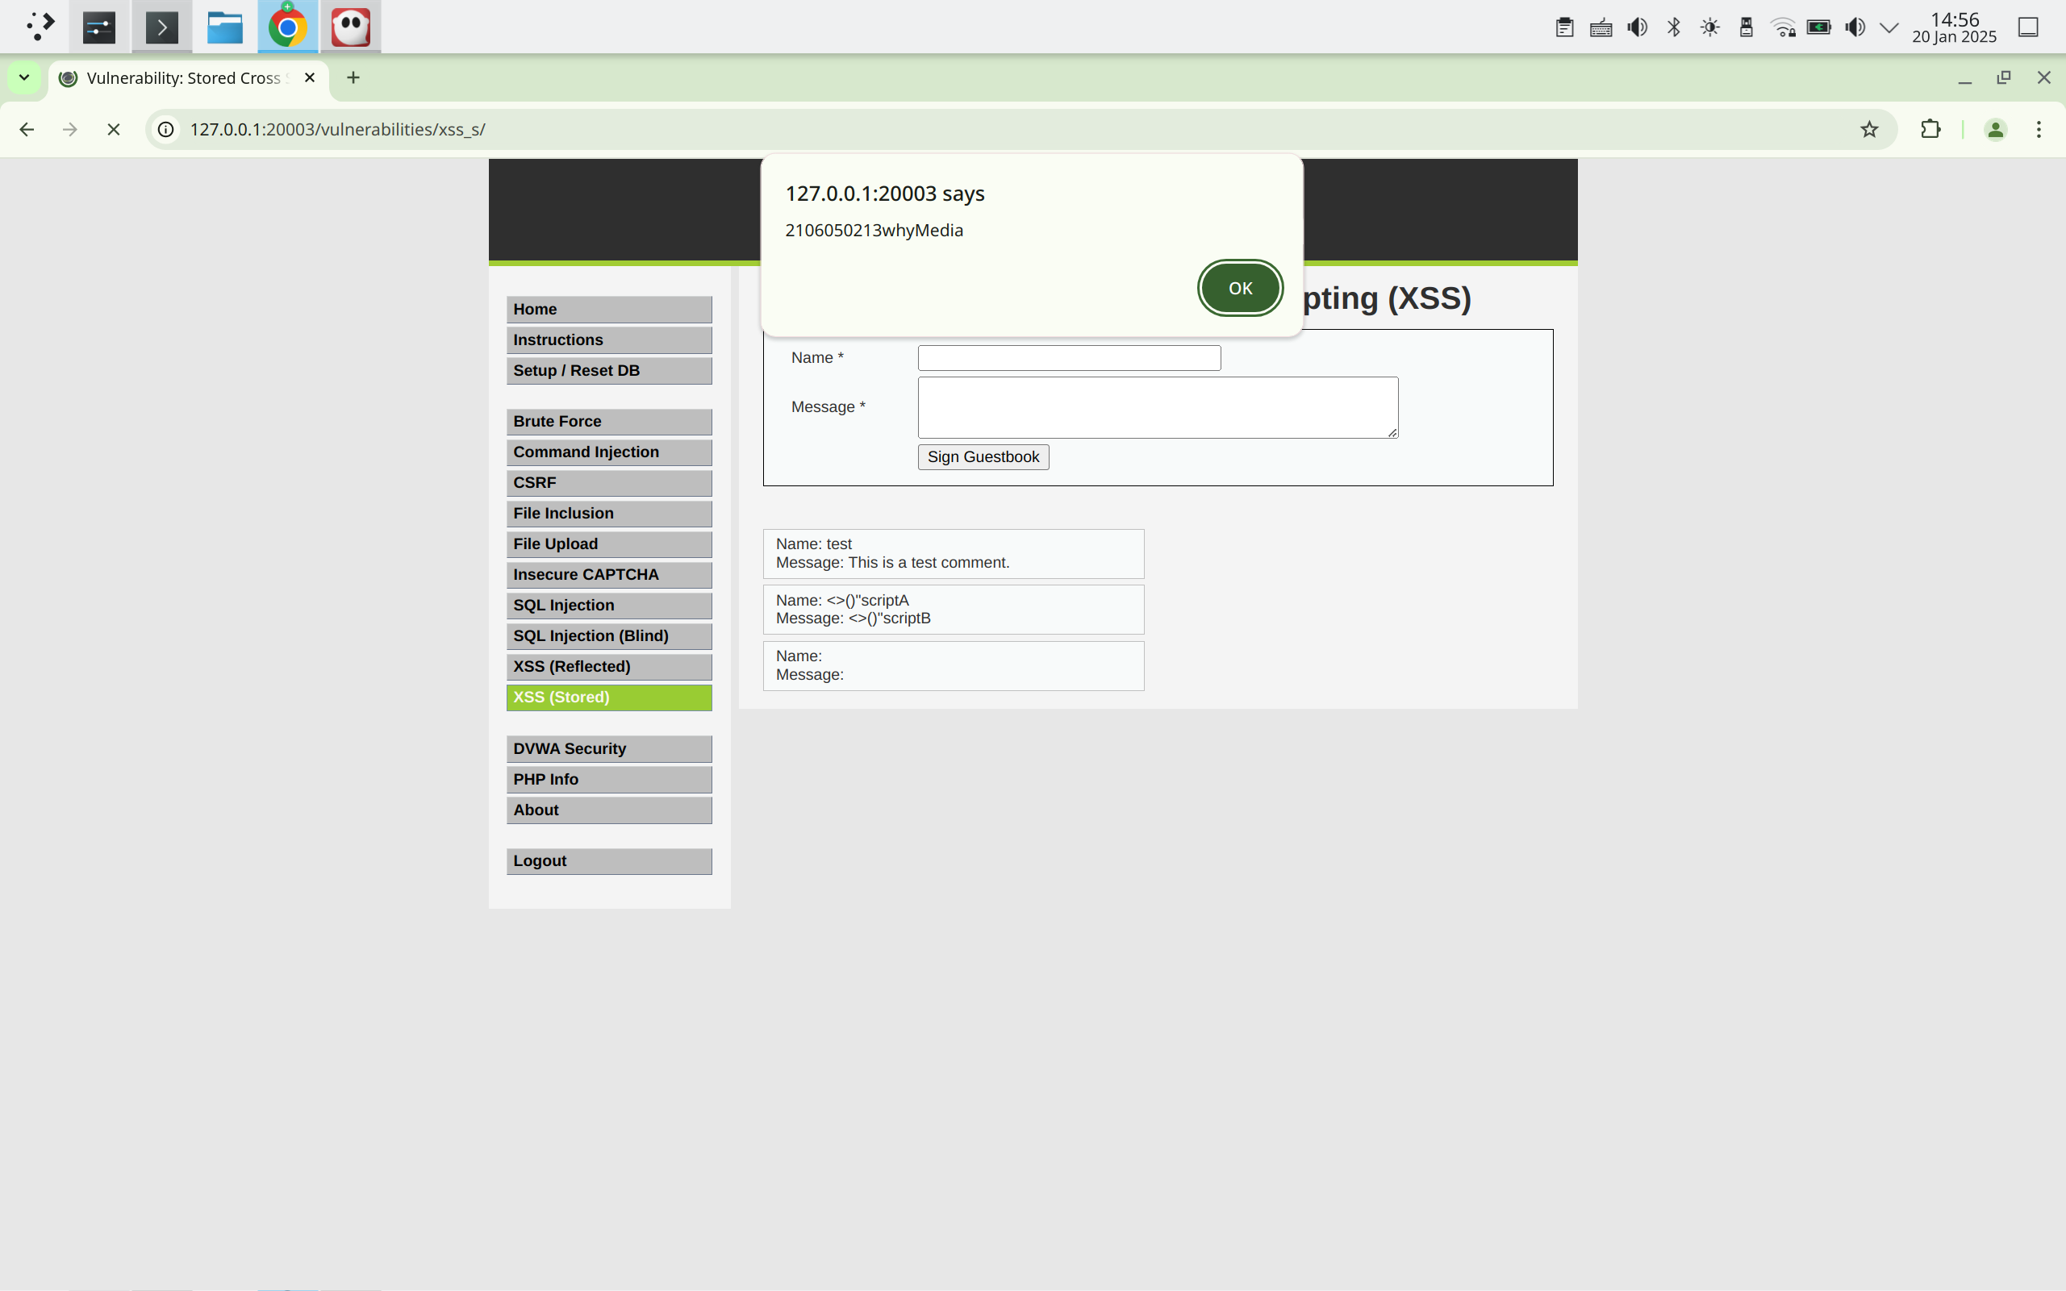Go to the SQL Injection page
This screenshot has width=2066, height=1291.
tap(608, 605)
